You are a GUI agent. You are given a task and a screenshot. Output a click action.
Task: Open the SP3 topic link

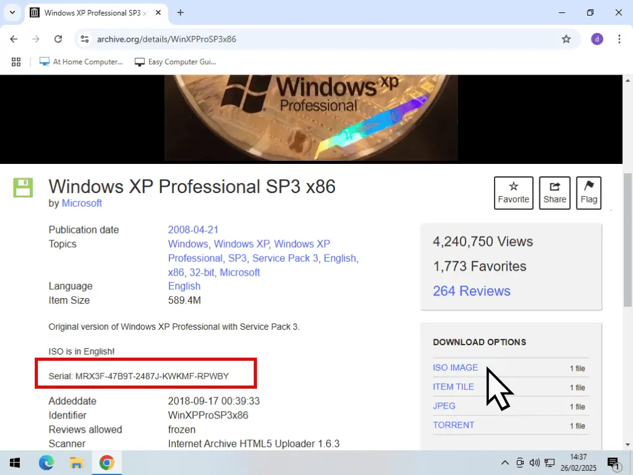click(237, 258)
